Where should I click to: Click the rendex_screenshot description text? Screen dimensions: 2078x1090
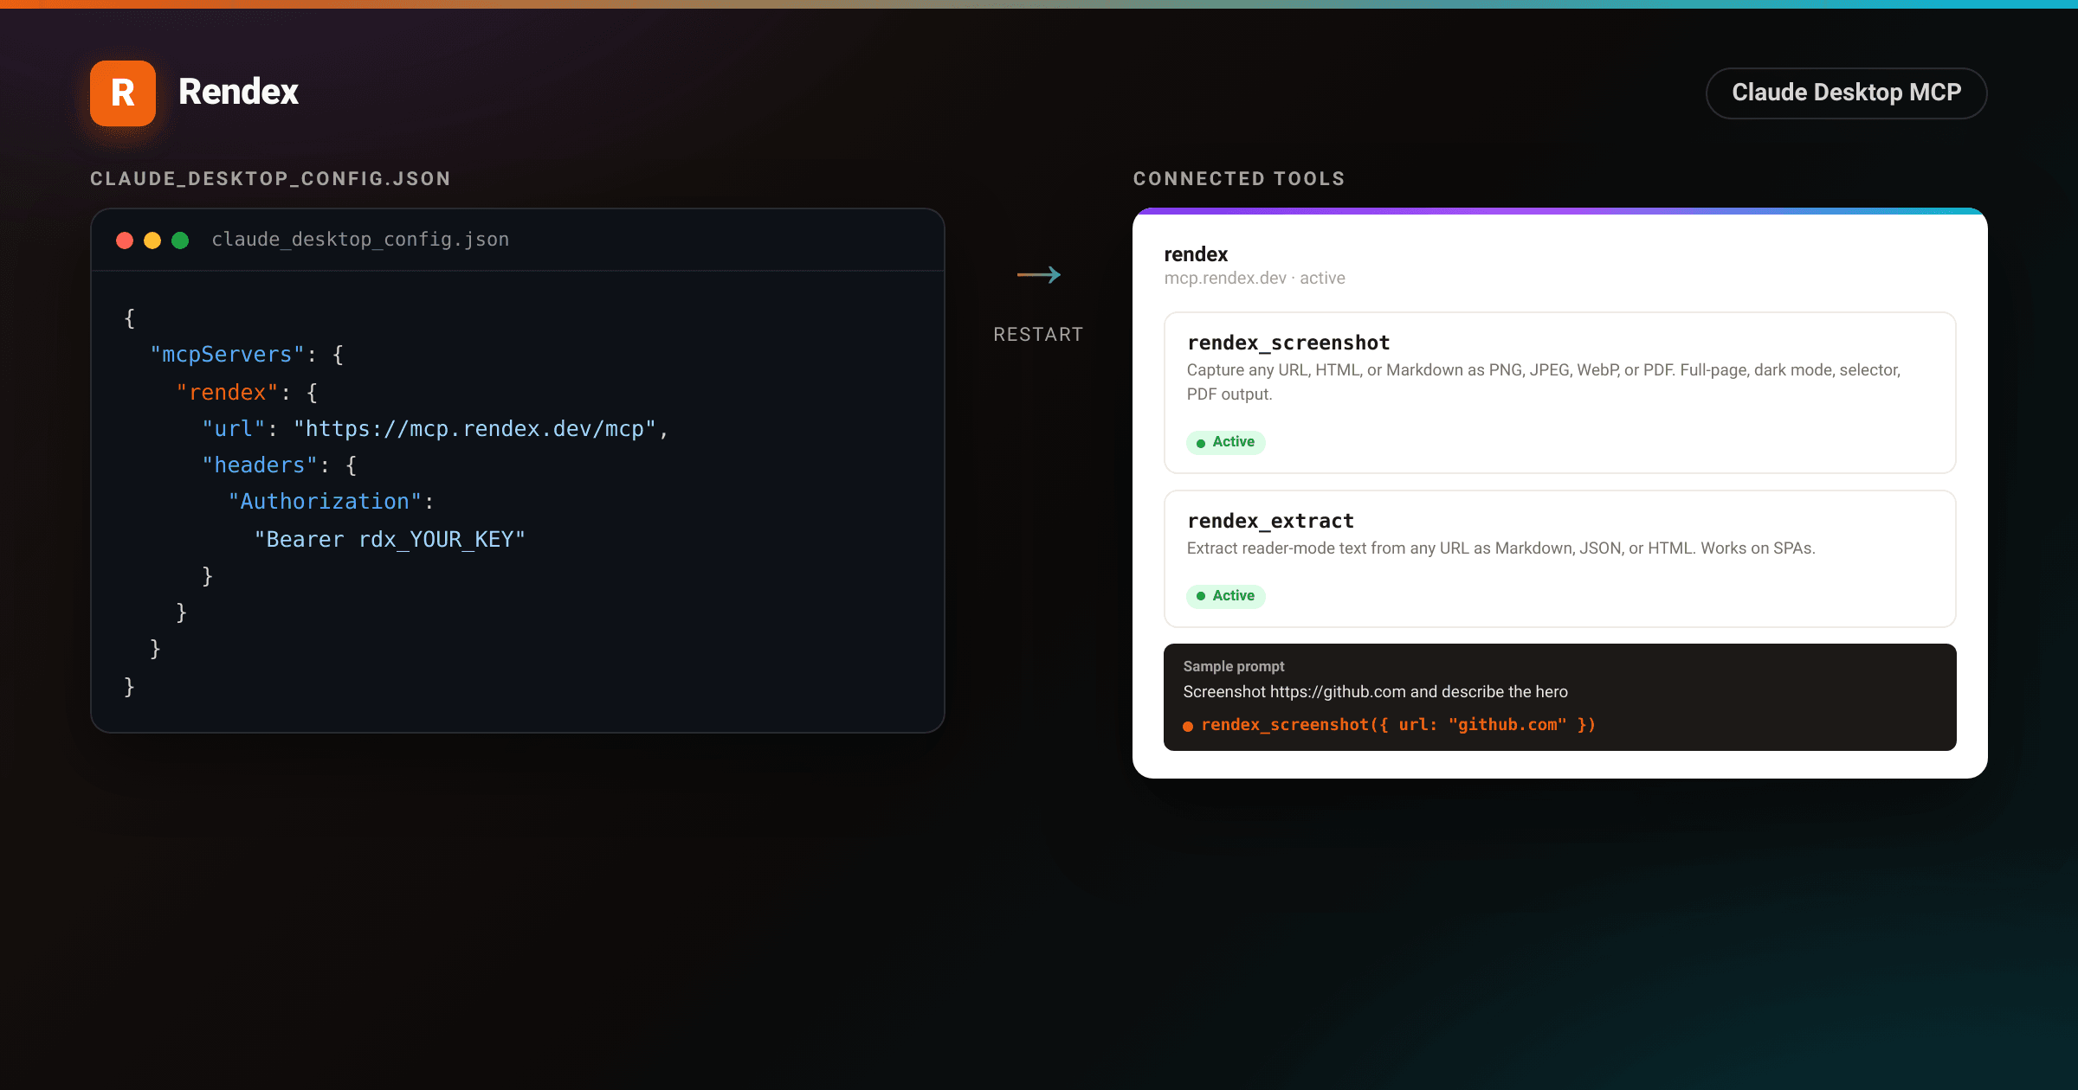tap(1544, 382)
